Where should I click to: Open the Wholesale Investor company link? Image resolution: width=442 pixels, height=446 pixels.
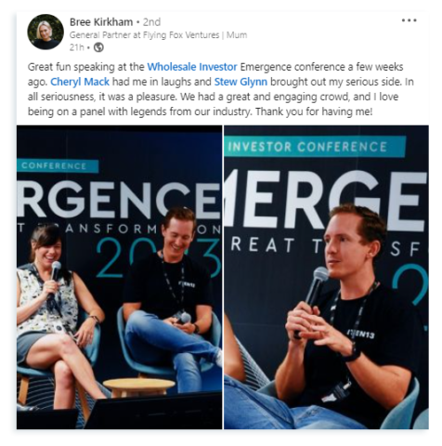192,67
